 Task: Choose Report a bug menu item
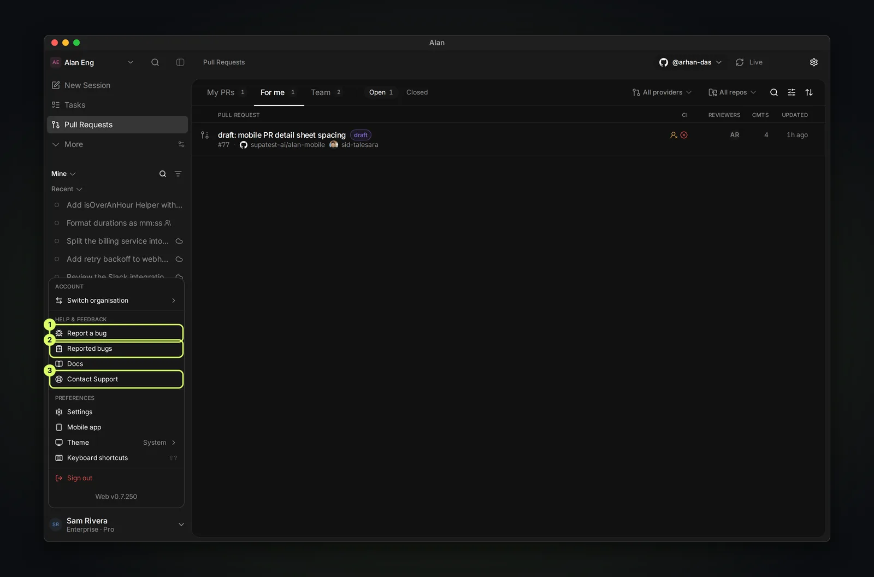pos(117,333)
